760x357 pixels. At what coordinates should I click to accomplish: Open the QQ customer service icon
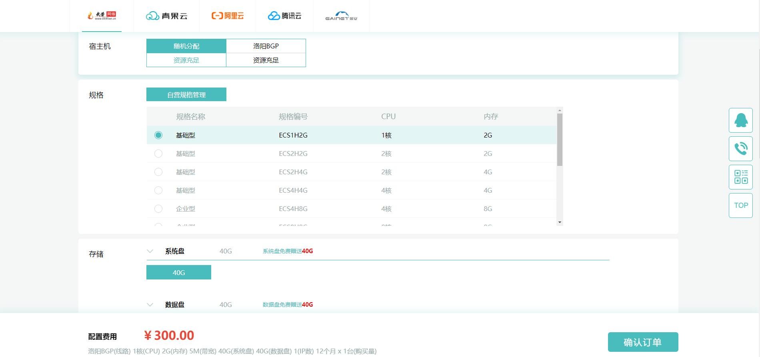pos(740,120)
